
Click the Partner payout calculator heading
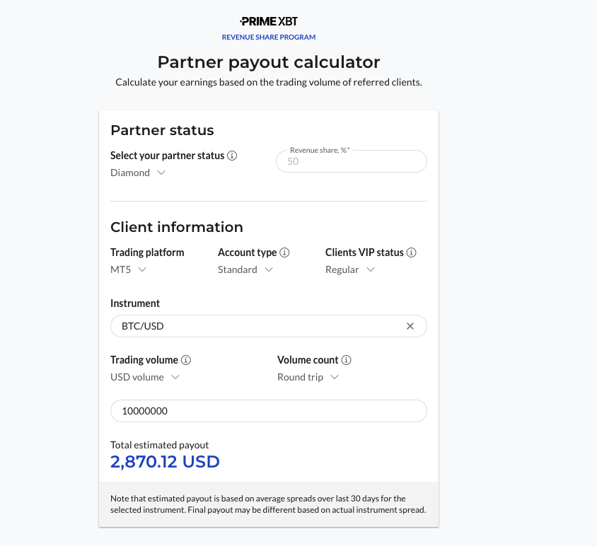point(269,62)
